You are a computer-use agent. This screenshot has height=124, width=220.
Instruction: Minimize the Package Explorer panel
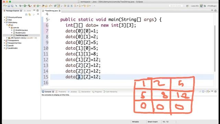tap(34, 10)
